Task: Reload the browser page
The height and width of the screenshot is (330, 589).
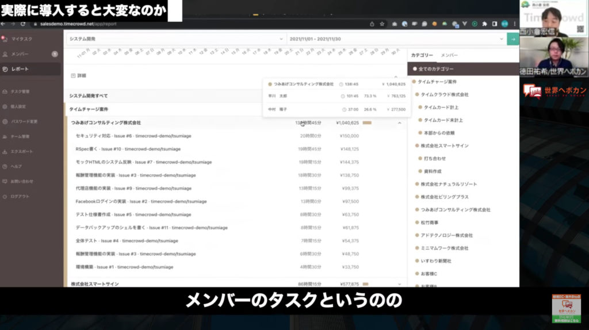Action: click(x=23, y=24)
